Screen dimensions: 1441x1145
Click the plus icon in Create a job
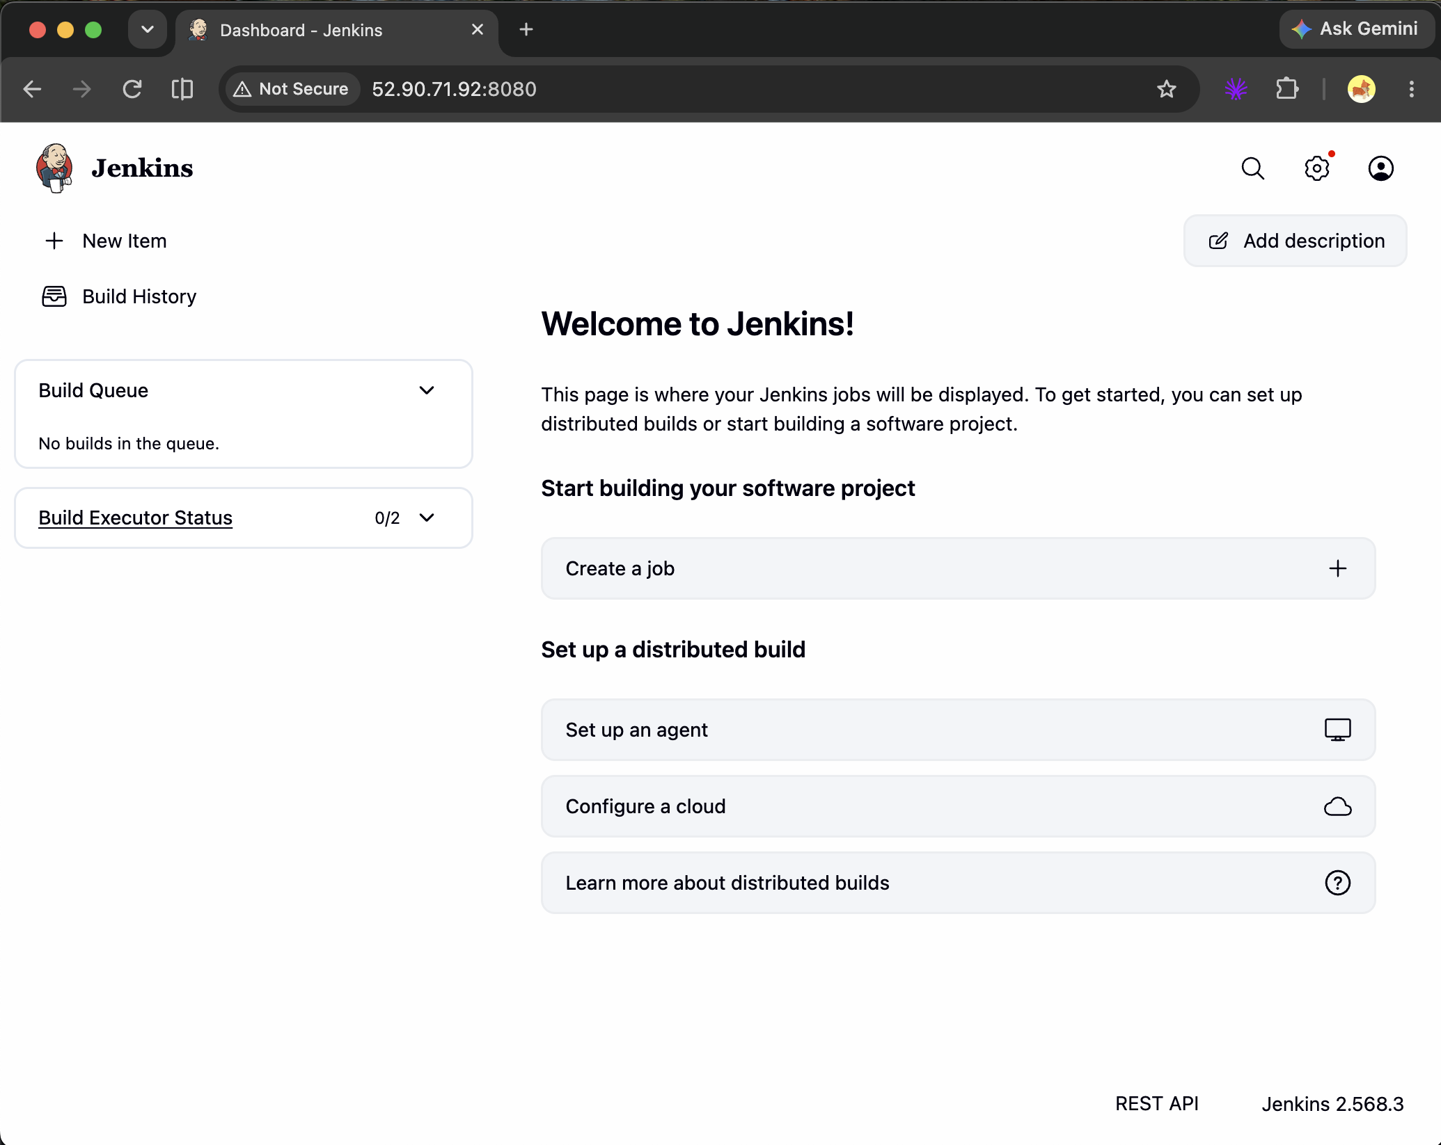click(1337, 568)
